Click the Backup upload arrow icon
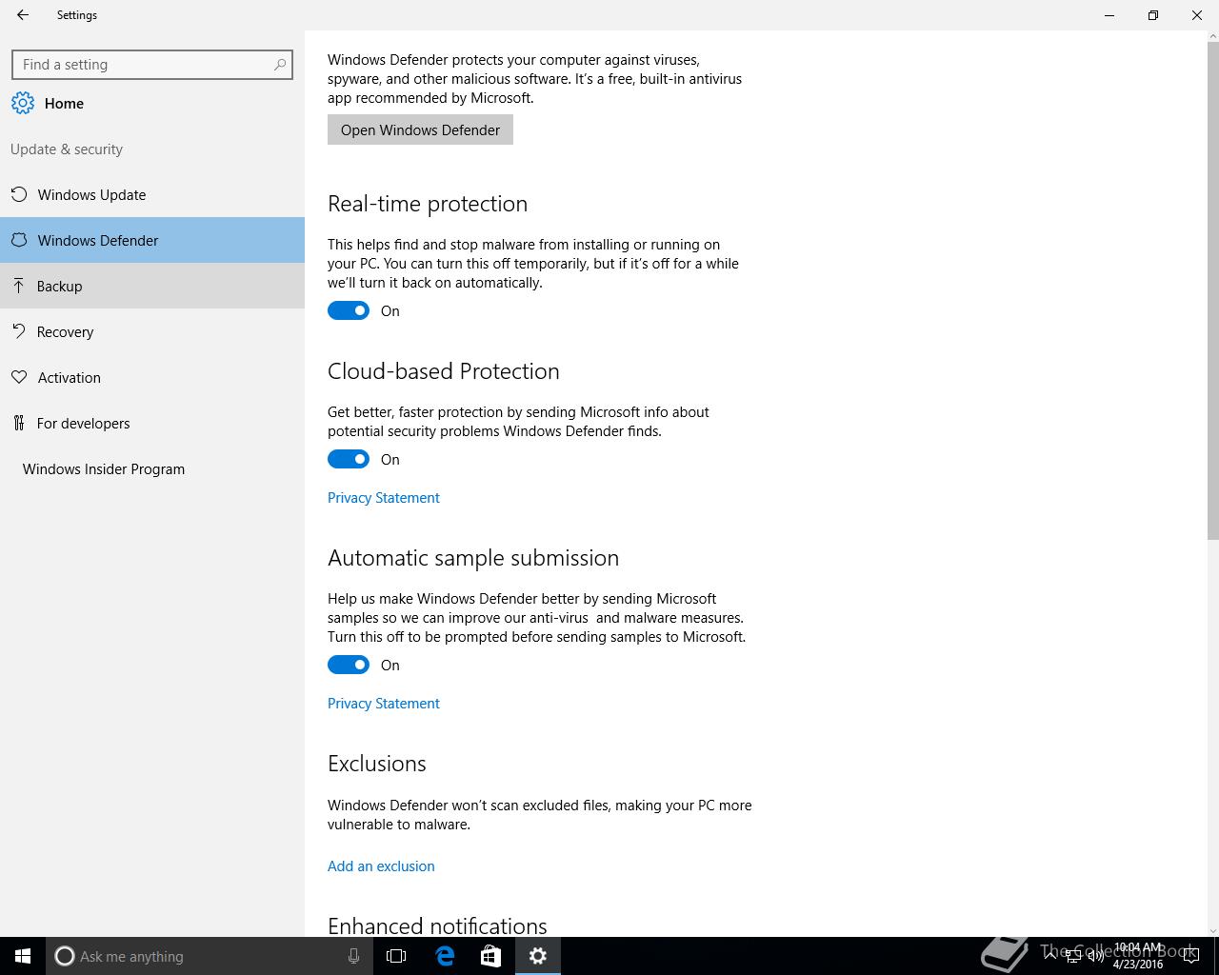This screenshot has height=975, width=1219. click(19, 286)
